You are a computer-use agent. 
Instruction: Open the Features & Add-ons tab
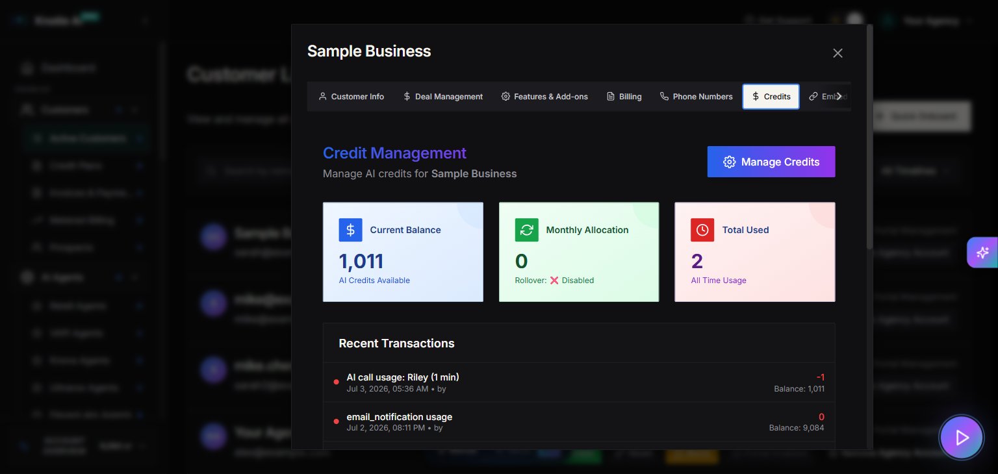(544, 97)
